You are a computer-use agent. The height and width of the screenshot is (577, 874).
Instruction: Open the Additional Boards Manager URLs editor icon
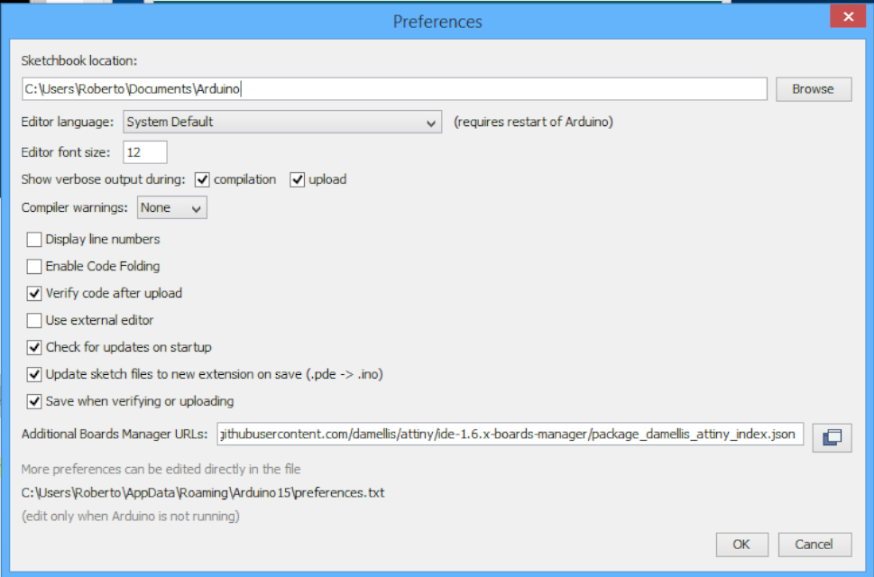[830, 437]
